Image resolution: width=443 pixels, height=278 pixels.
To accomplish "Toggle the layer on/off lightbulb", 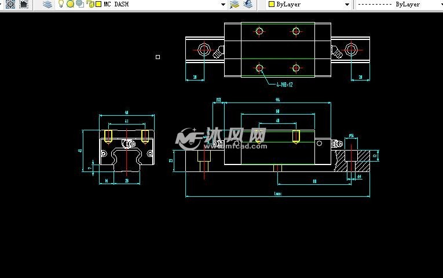I will 61,4.
